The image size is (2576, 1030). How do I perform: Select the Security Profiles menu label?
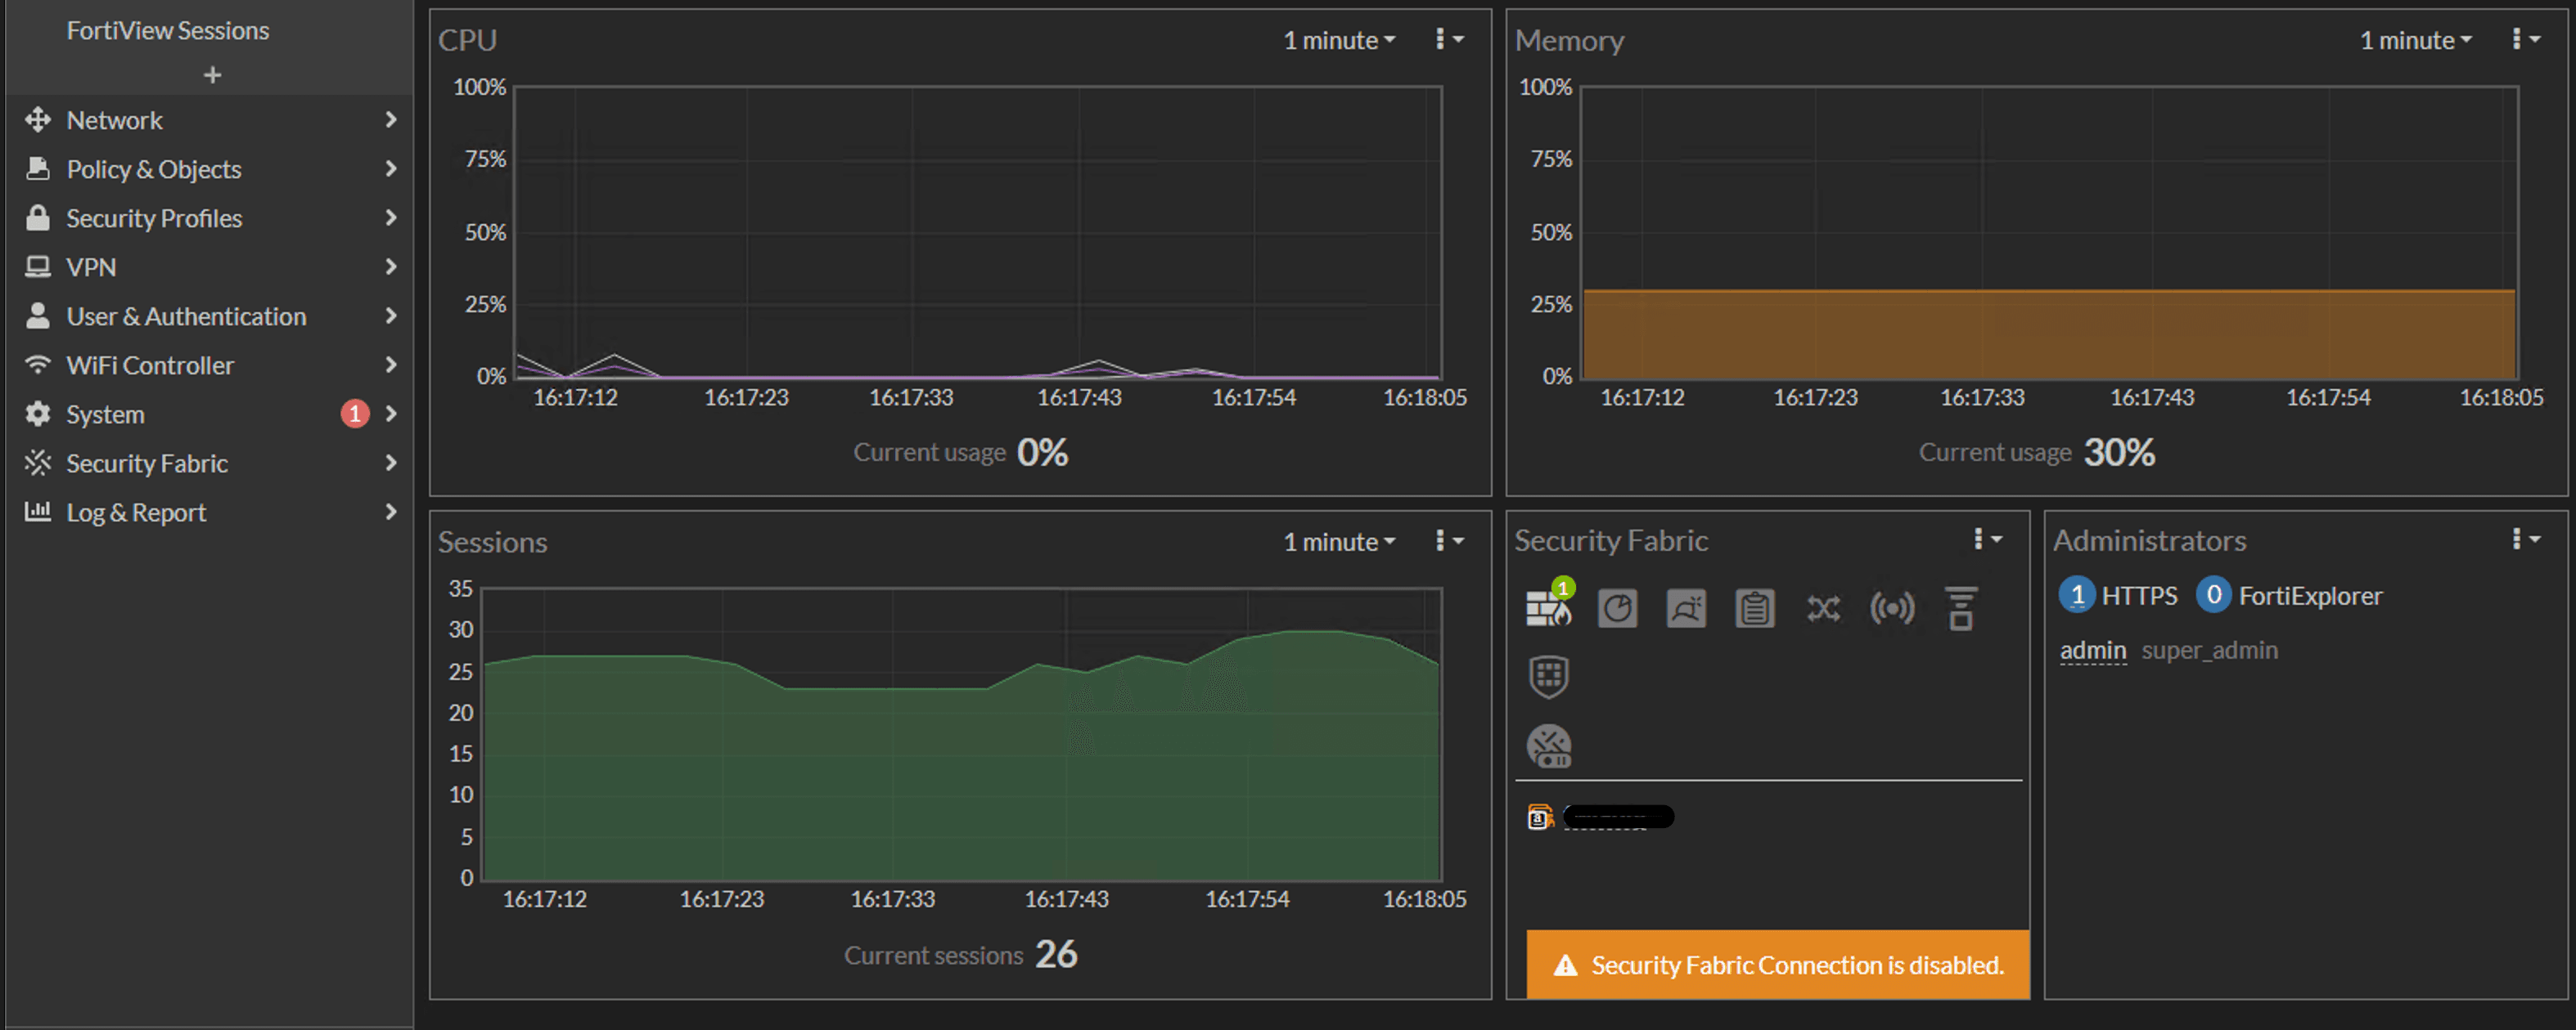point(154,217)
